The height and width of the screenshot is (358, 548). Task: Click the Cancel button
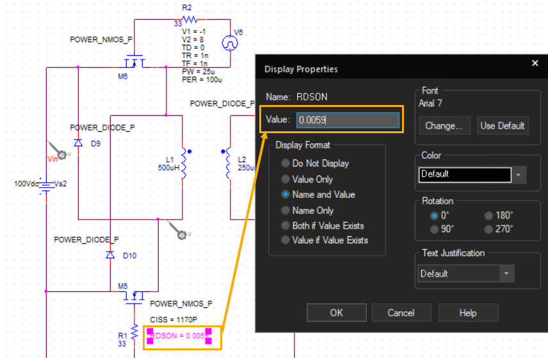[401, 313]
